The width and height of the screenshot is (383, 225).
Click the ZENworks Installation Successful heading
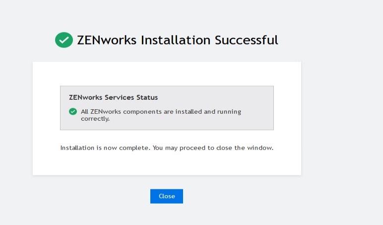(x=177, y=40)
